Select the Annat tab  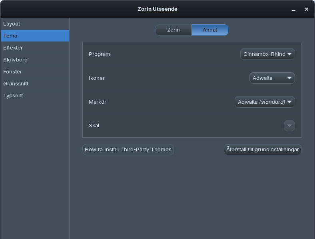210,30
